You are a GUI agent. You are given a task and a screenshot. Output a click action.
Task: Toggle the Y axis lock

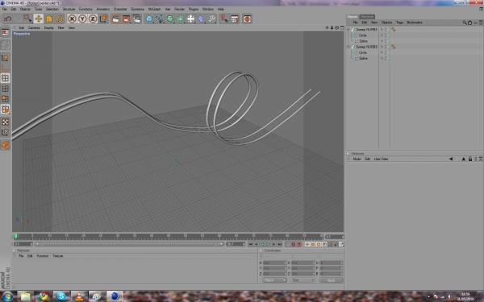click(x=82, y=19)
